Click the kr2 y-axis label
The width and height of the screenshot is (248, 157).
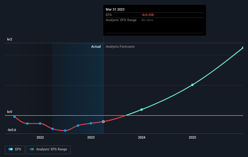coord(10,39)
